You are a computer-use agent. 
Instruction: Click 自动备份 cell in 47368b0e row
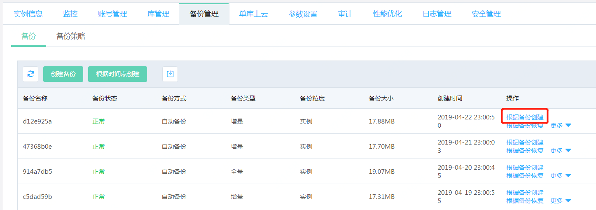coord(174,147)
